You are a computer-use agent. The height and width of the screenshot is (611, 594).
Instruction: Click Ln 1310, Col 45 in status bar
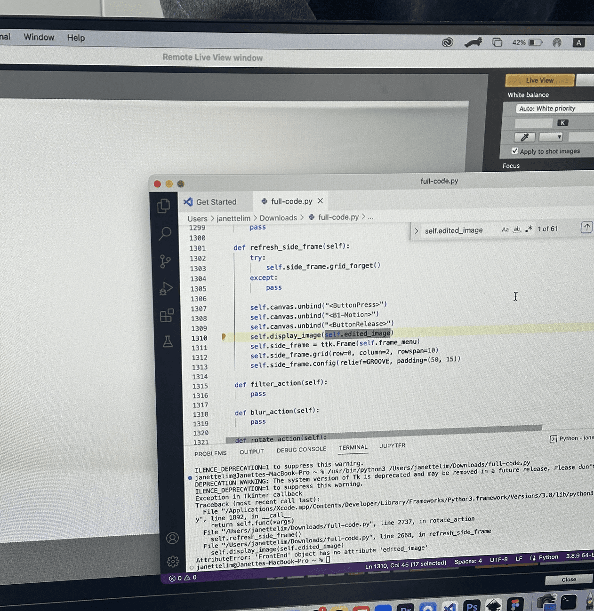(405, 565)
